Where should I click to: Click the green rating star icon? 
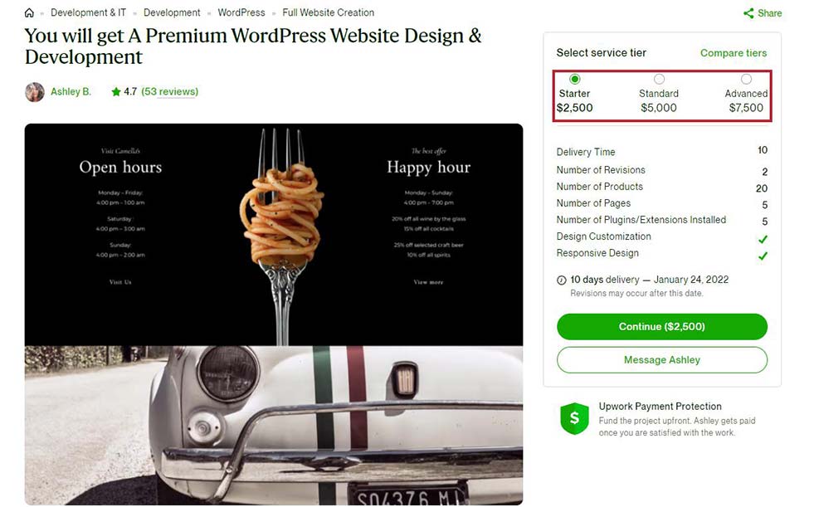(116, 92)
